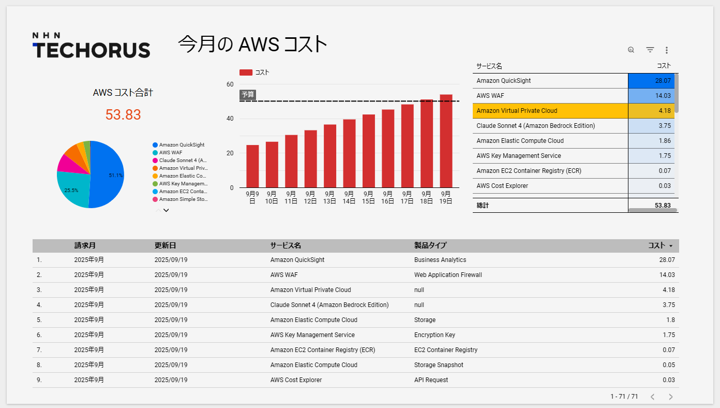Viewport: 720px width, 408px height.
Task: Sort by コスト header in the top-right table
Action: [x=664, y=66]
